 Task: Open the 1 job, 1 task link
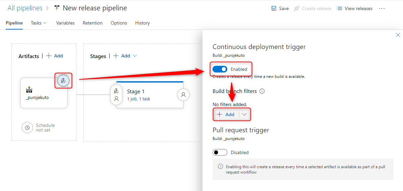click(138, 99)
